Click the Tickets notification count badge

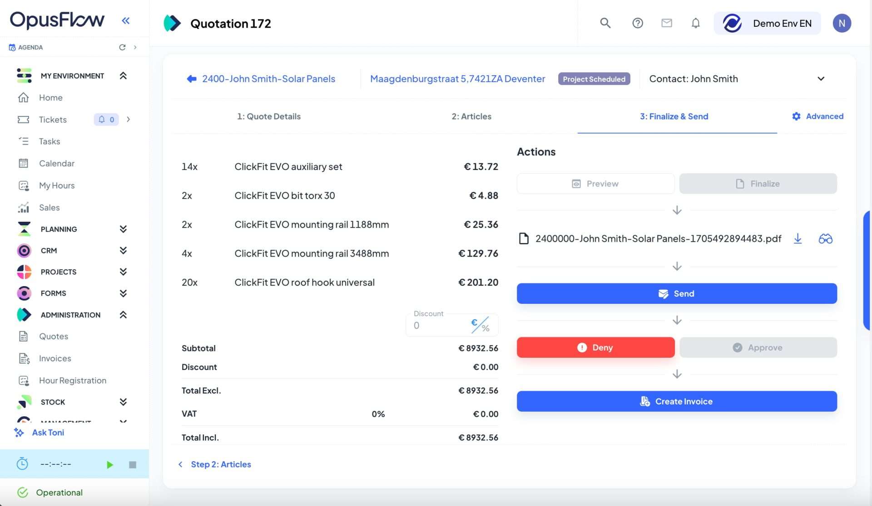pos(106,119)
